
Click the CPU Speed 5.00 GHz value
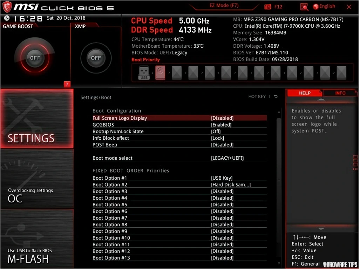[194, 21]
